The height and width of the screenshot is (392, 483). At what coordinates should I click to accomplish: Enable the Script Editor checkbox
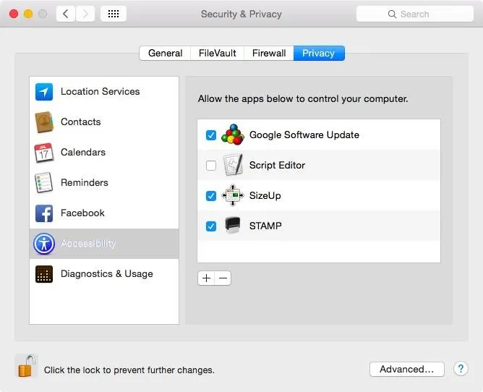(211, 166)
